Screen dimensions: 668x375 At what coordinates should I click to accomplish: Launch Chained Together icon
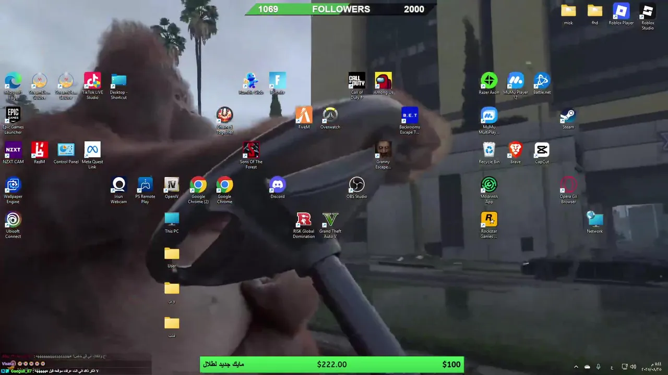[x=224, y=120]
